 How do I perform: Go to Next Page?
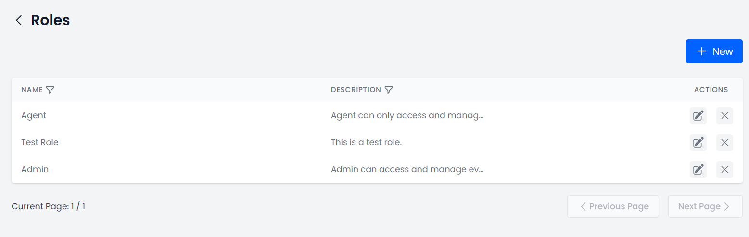click(705, 206)
